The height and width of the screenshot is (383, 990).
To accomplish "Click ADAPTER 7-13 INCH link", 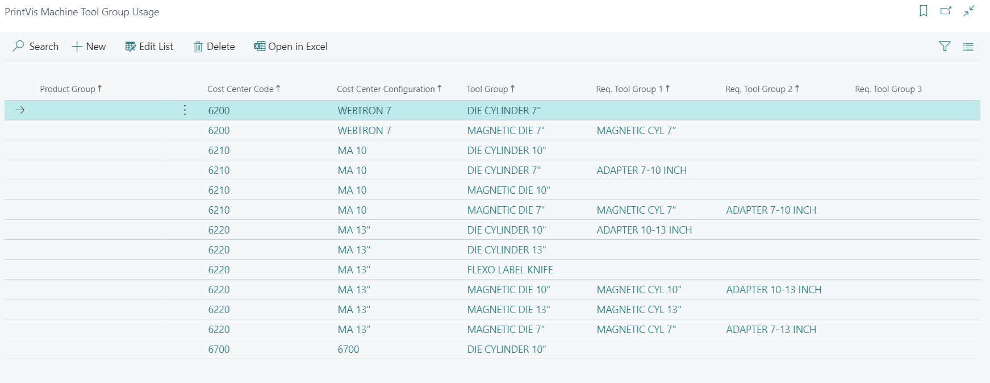I will (771, 330).
